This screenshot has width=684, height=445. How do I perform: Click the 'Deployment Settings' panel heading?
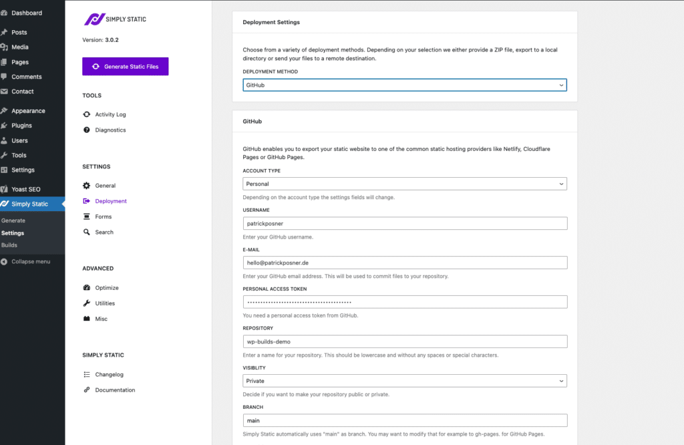coord(271,22)
